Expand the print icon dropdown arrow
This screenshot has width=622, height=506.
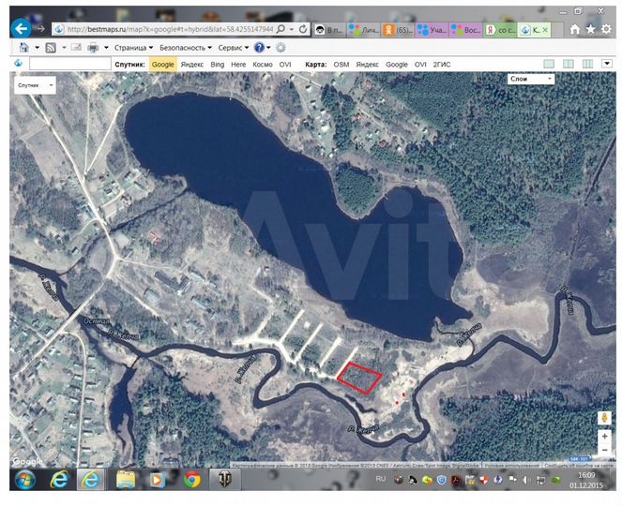[x=106, y=48]
